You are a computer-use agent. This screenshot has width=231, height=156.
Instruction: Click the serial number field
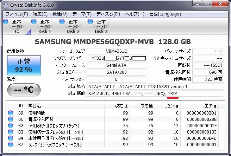coord(117,58)
